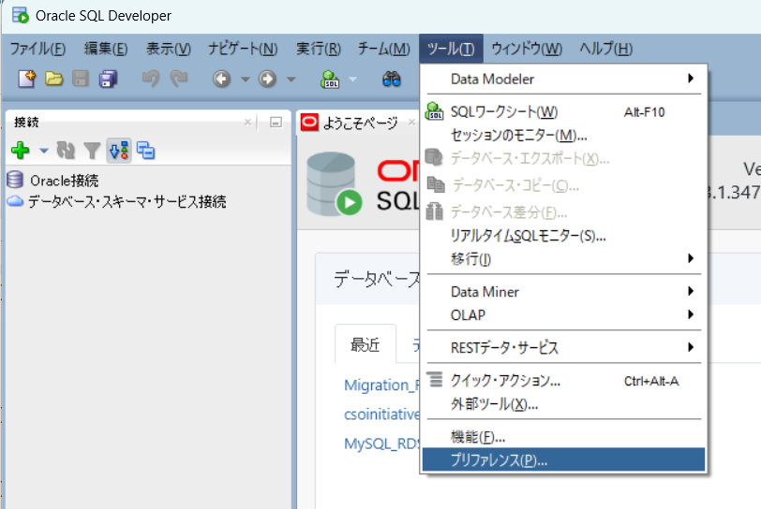Viewport: 761px width, 509px height.
Task: Click green plus New Connection icon
Action: [x=21, y=151]
